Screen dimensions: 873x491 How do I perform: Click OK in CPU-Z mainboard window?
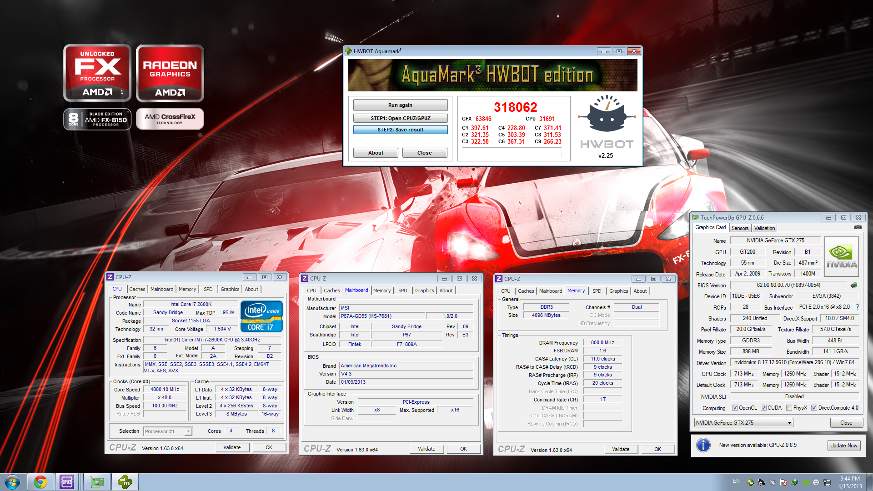click(x=463, y=449)
